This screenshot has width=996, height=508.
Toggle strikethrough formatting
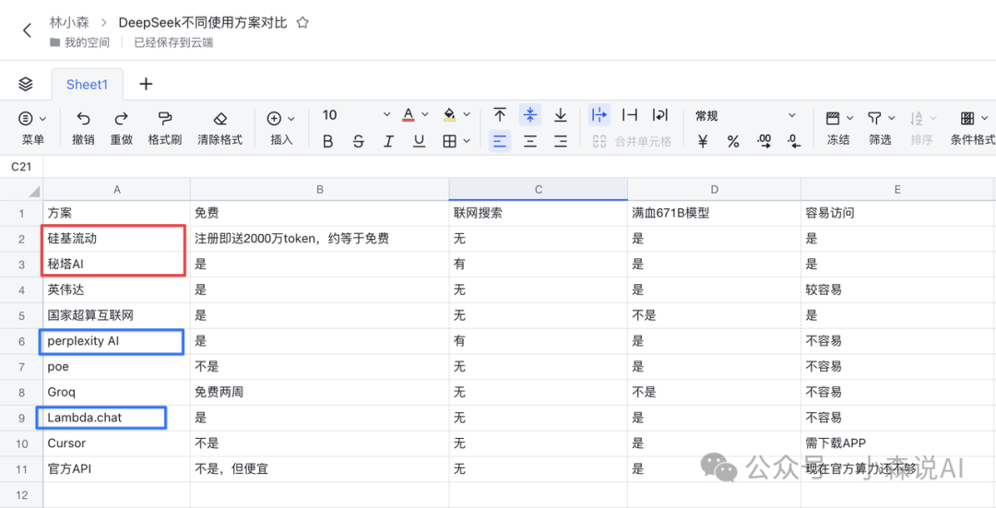(358, 142)
